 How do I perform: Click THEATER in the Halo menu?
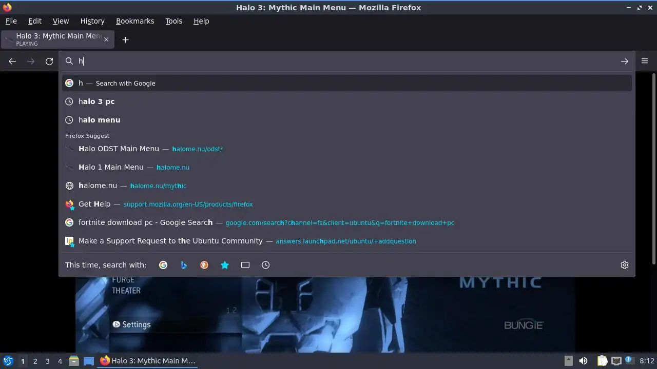pos(126,291)
